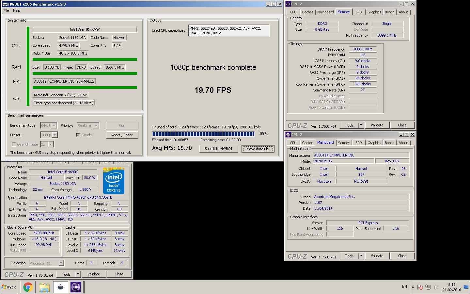
Task: Switch to Caches tab in Memory CPU-Z window
Action: click(307, 12)
